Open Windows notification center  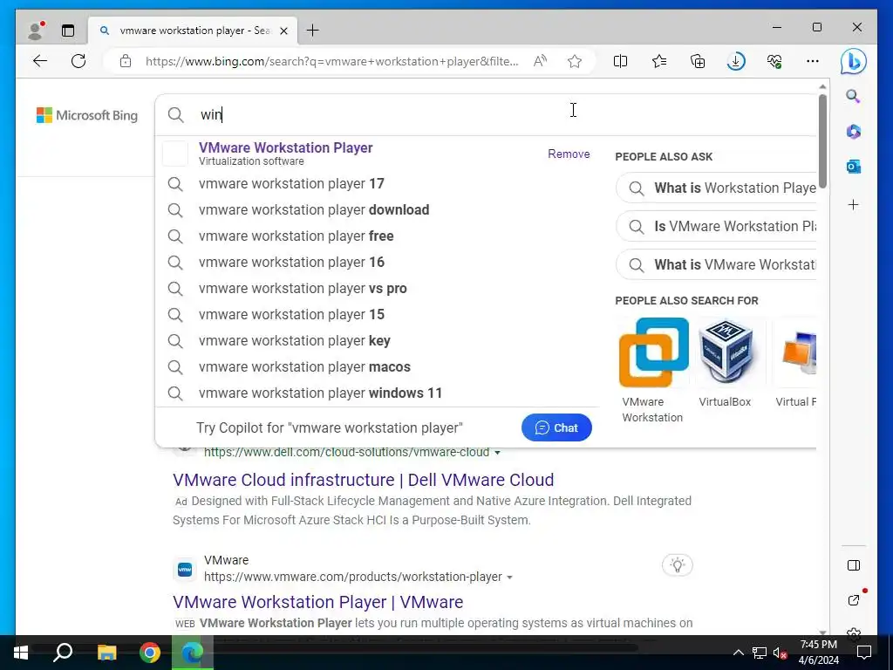click(x=864, y=653)
